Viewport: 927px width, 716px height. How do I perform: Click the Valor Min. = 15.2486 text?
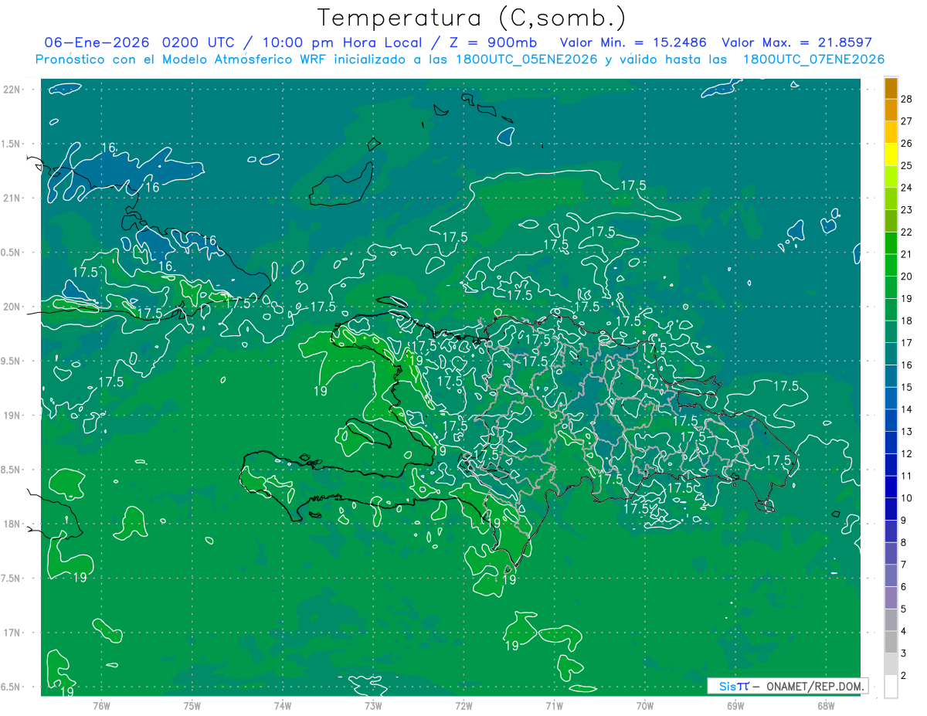[633, 42]
